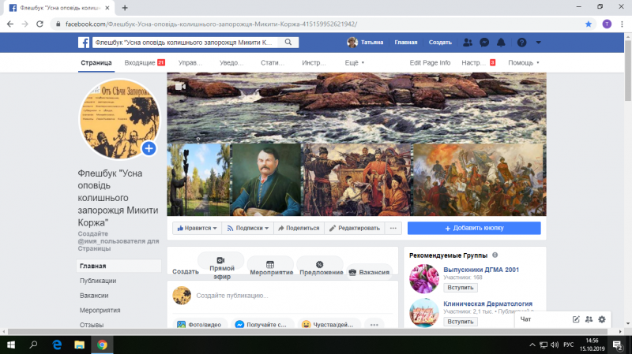Click the info icon next to Рекомендуемые Группы

point(495,255)
